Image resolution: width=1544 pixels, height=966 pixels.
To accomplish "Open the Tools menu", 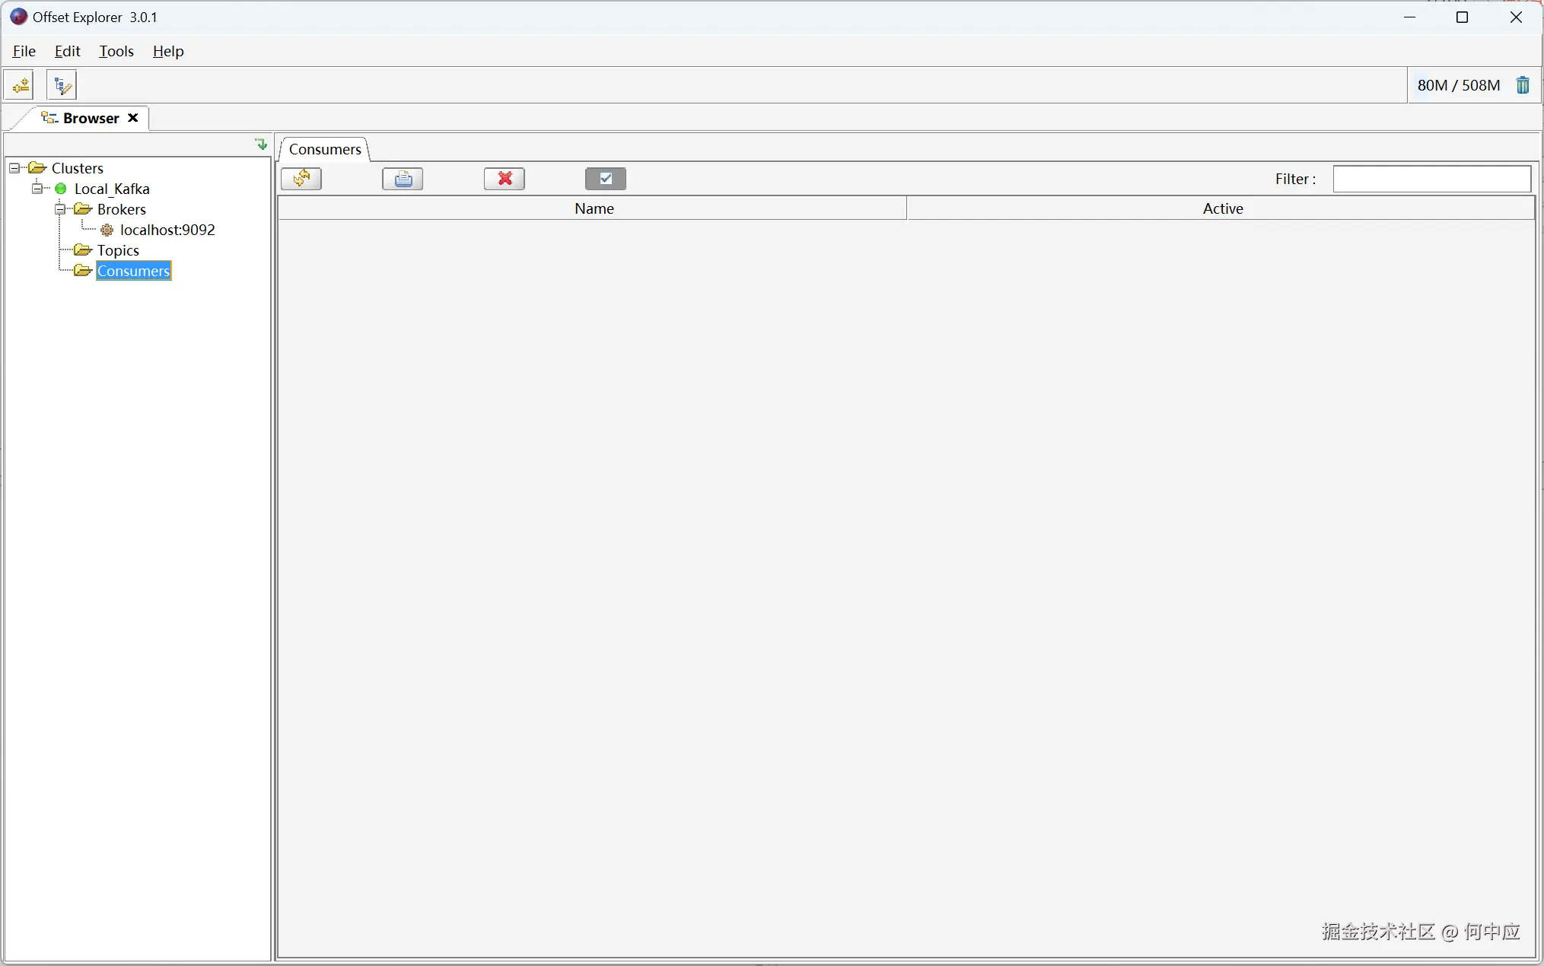I will 116,51.
